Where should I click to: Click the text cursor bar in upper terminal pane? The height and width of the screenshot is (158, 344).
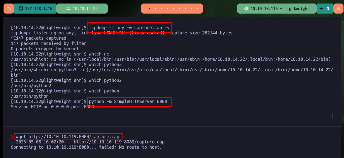pyautogui.click(x=333, y=116)
